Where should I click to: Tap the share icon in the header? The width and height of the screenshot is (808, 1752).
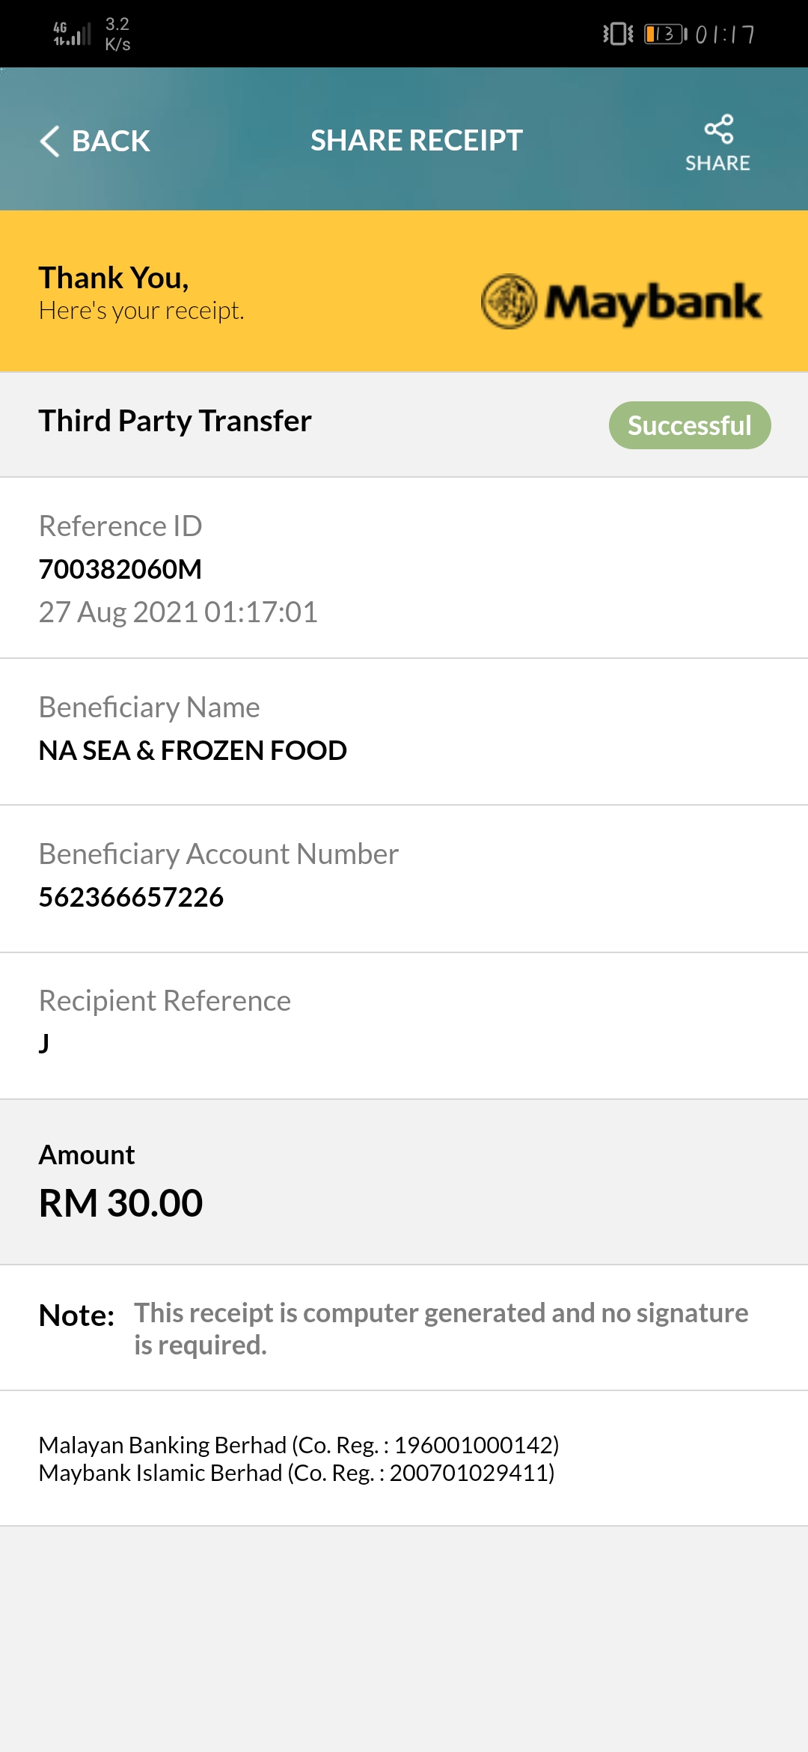pyautogui.click(x=718, y=129)
